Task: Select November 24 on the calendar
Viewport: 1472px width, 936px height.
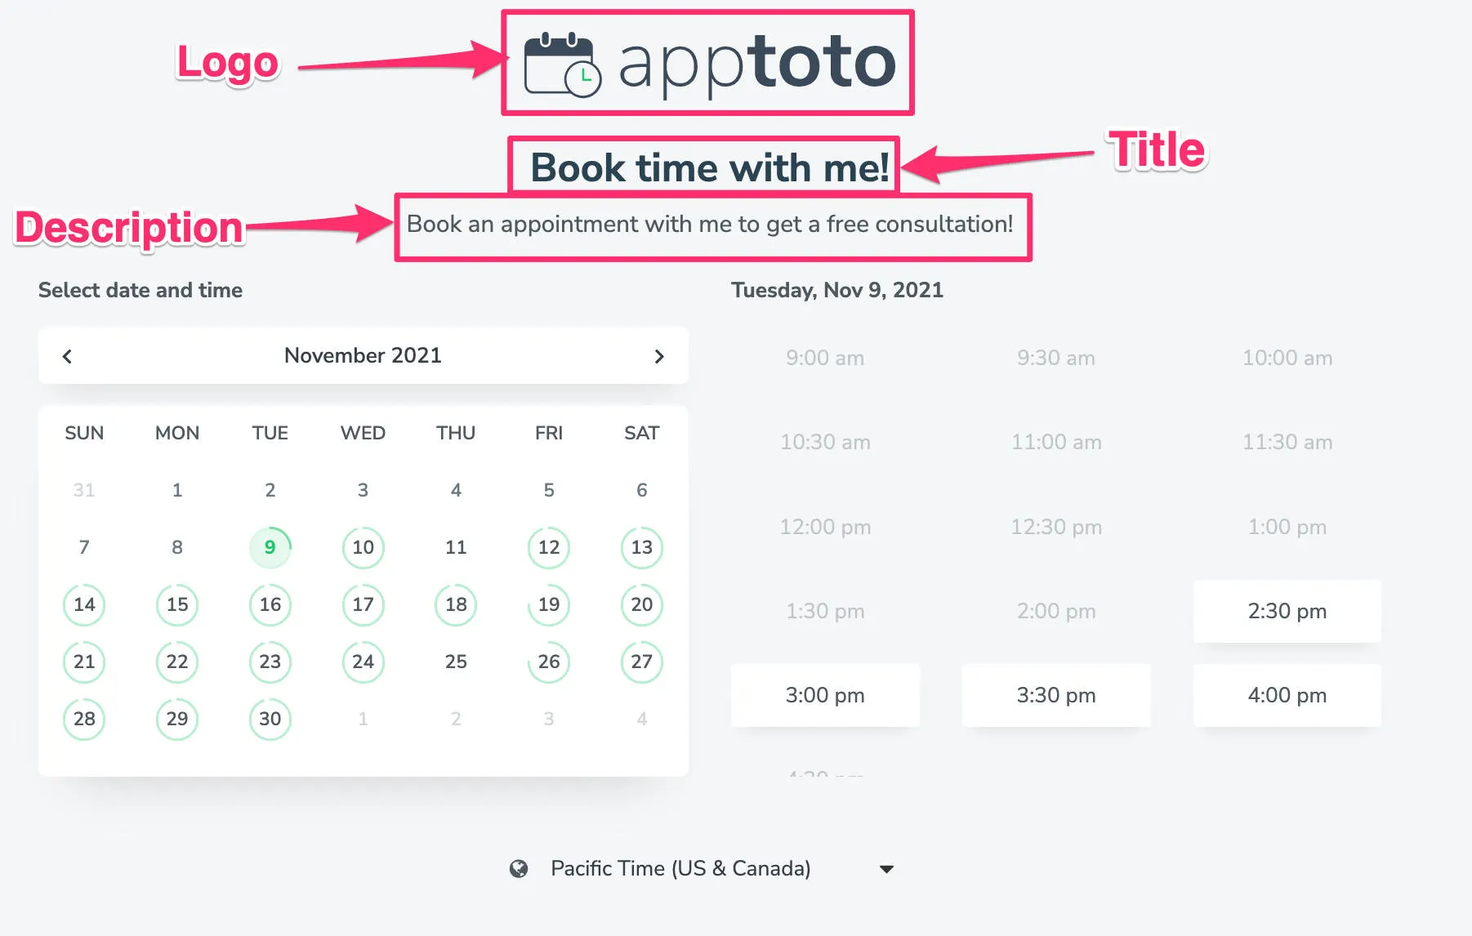Action: (363, 662)
